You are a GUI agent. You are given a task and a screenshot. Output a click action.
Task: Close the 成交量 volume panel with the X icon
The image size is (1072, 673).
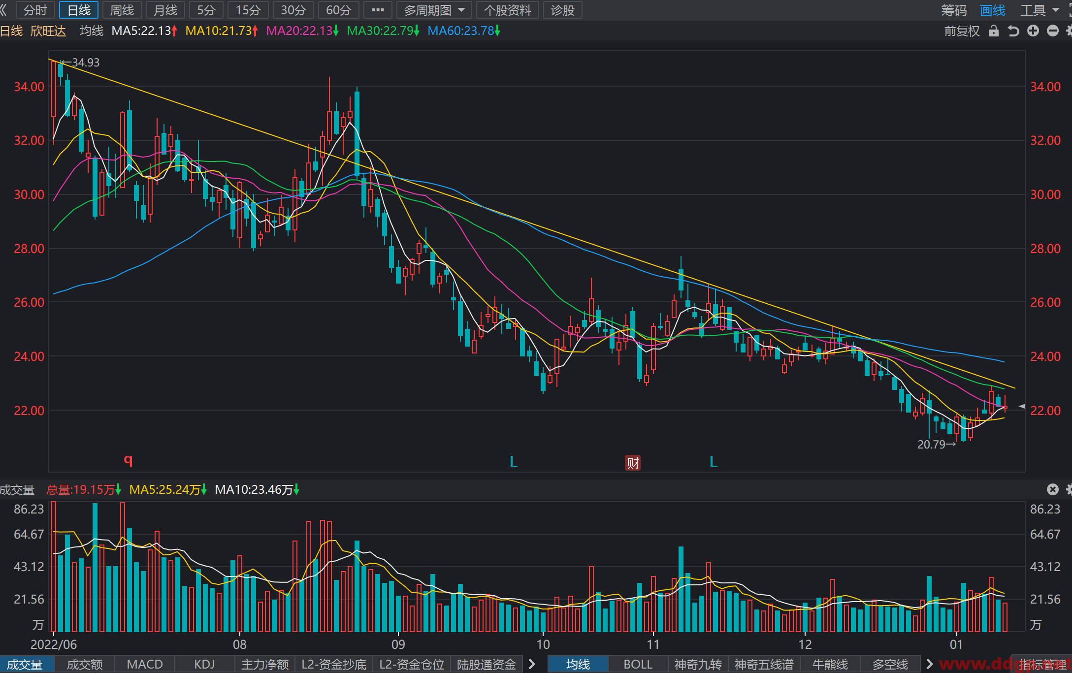[1052, 489]
